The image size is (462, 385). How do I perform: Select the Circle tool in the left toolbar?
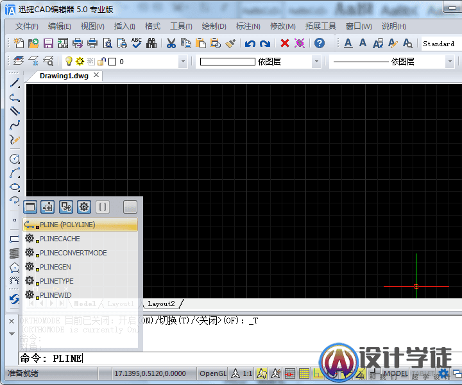[14, 158]
